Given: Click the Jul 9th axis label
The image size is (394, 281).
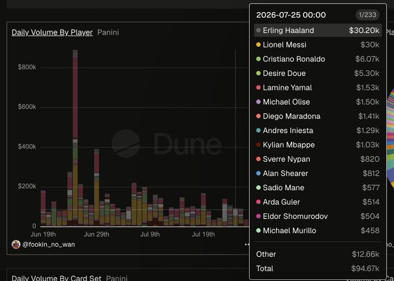Looking at the screenshot, I should 149,234.
